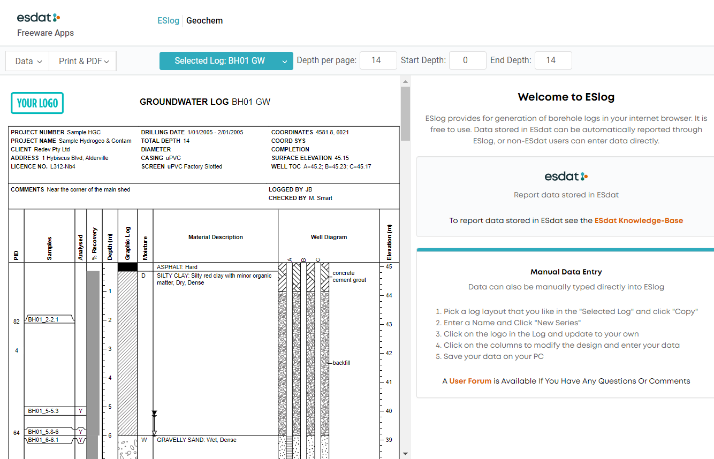This screenshot has height=459, width=714.
Task: Click the WELL TOC field
Action: (321, 166)
